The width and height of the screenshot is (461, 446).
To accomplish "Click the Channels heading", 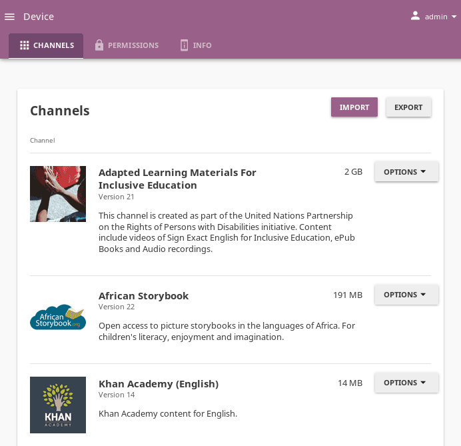I will [60, 111].
